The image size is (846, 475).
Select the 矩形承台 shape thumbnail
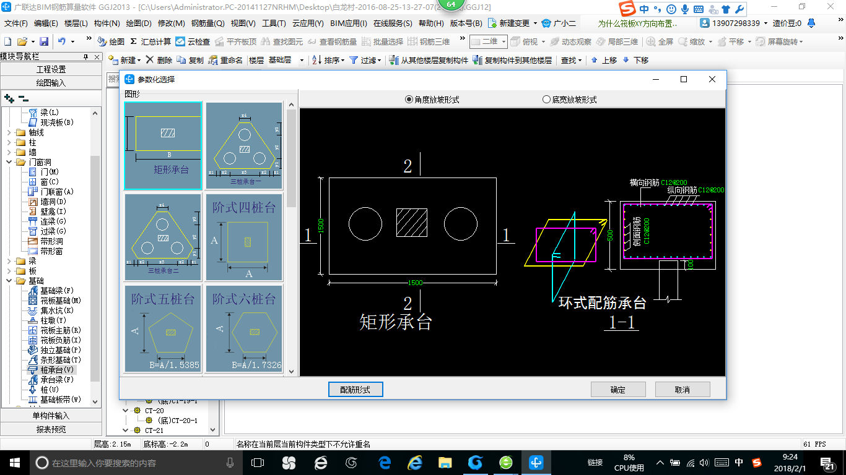163,145
